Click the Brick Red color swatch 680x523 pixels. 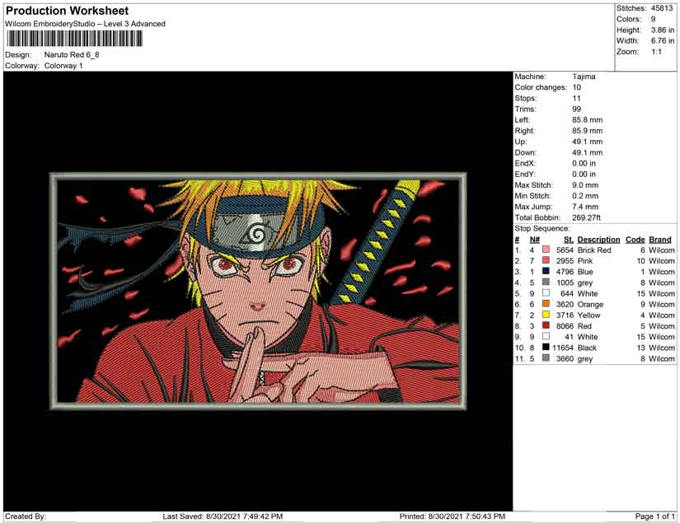(546, 250)
